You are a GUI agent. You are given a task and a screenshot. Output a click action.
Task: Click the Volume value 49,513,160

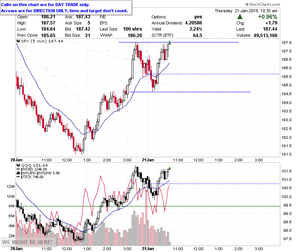(x=265, y=35)
